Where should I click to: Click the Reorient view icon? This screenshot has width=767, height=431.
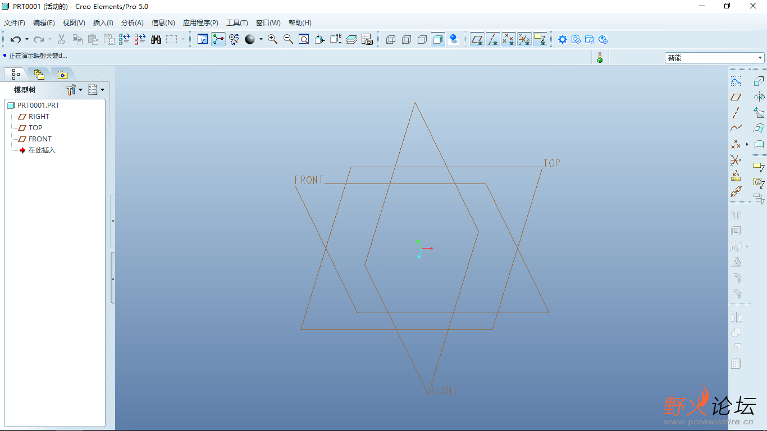319,39
